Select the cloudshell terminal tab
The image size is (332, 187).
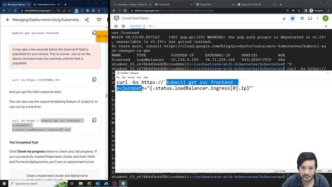click(x=135, y=26)
